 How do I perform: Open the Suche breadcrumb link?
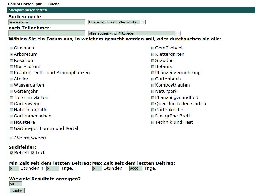54,4
